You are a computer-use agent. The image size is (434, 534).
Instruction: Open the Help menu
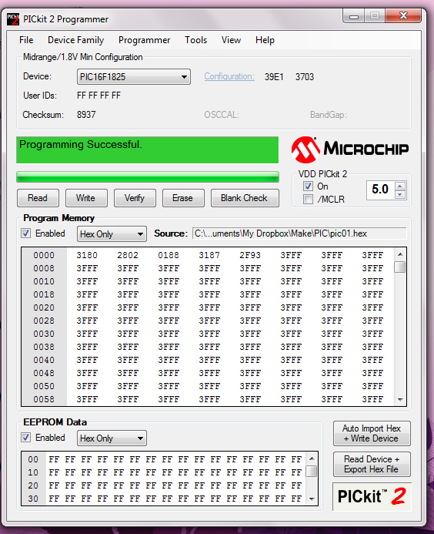tap(265, 40)
